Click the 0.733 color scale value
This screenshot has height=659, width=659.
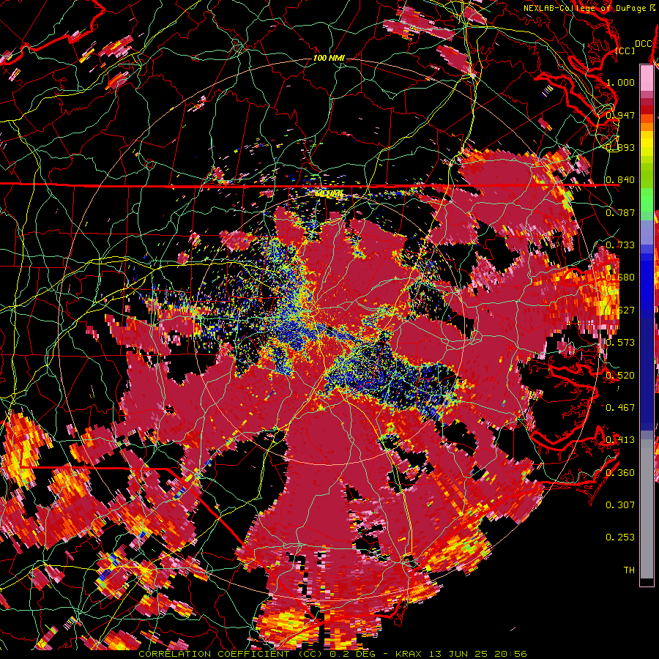pos(620,245)
